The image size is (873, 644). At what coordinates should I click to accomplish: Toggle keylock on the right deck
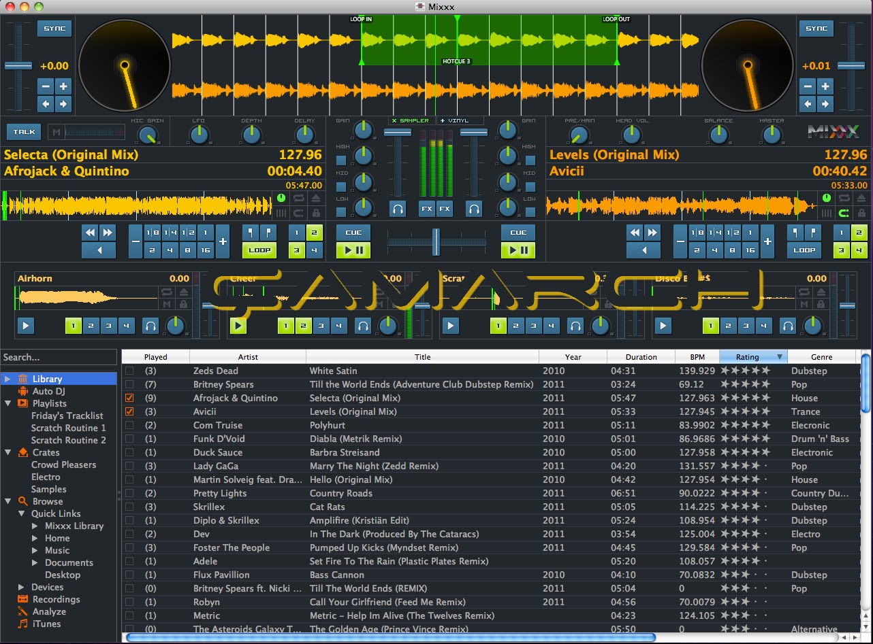(x=862, y=213)
